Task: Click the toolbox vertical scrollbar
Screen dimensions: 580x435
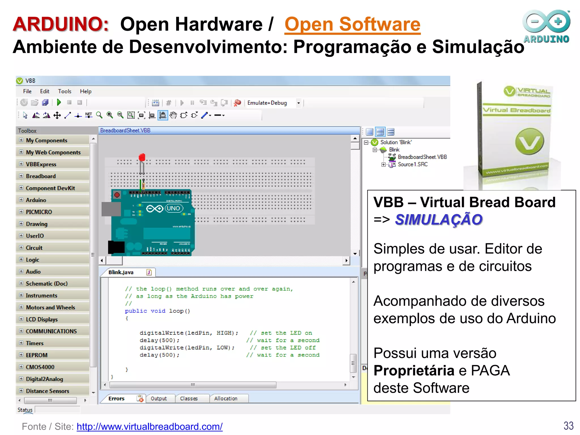Action: point(93,255)
